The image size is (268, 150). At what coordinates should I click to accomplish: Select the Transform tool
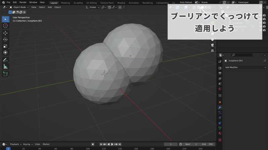(5, 53)
